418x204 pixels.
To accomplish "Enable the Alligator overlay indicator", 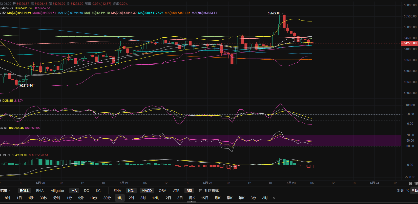I will (57, 191).
